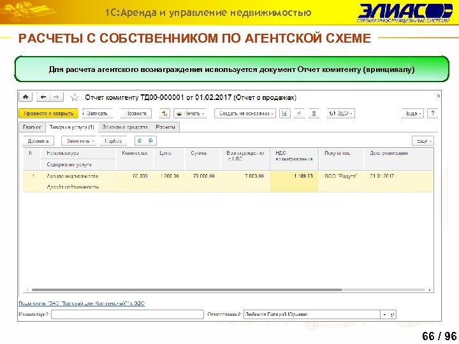Click Содержание услуги subheader

point(78,165)
